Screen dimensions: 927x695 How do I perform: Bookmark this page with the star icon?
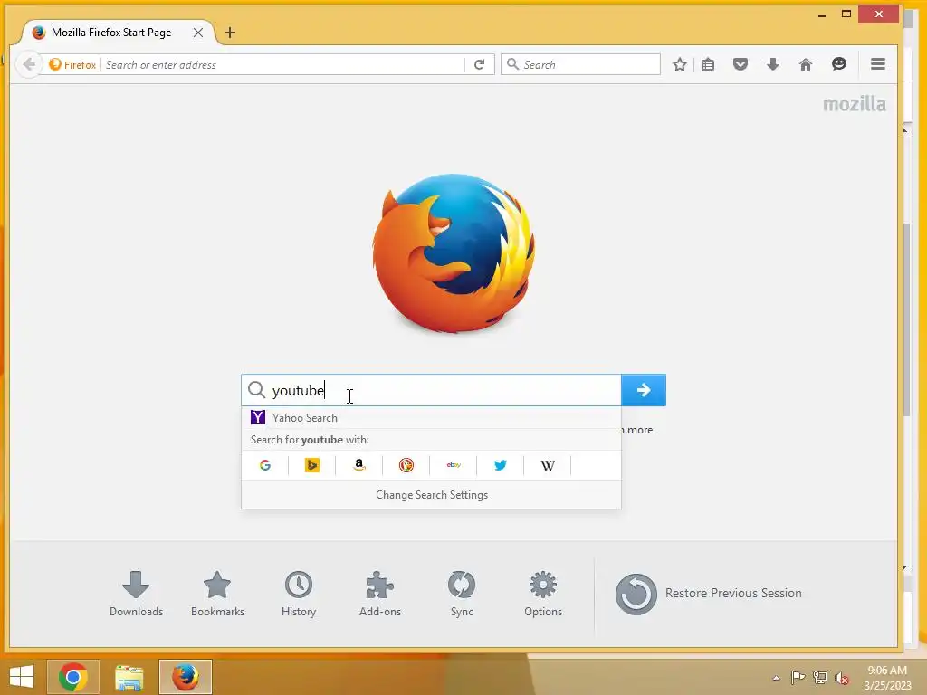click(x=679, y=64)
